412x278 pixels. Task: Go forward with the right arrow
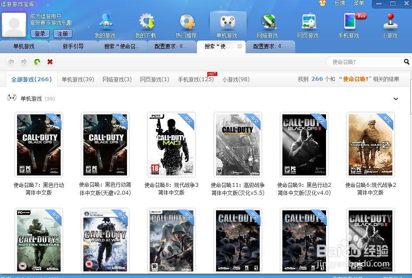(x=24, y=62)
